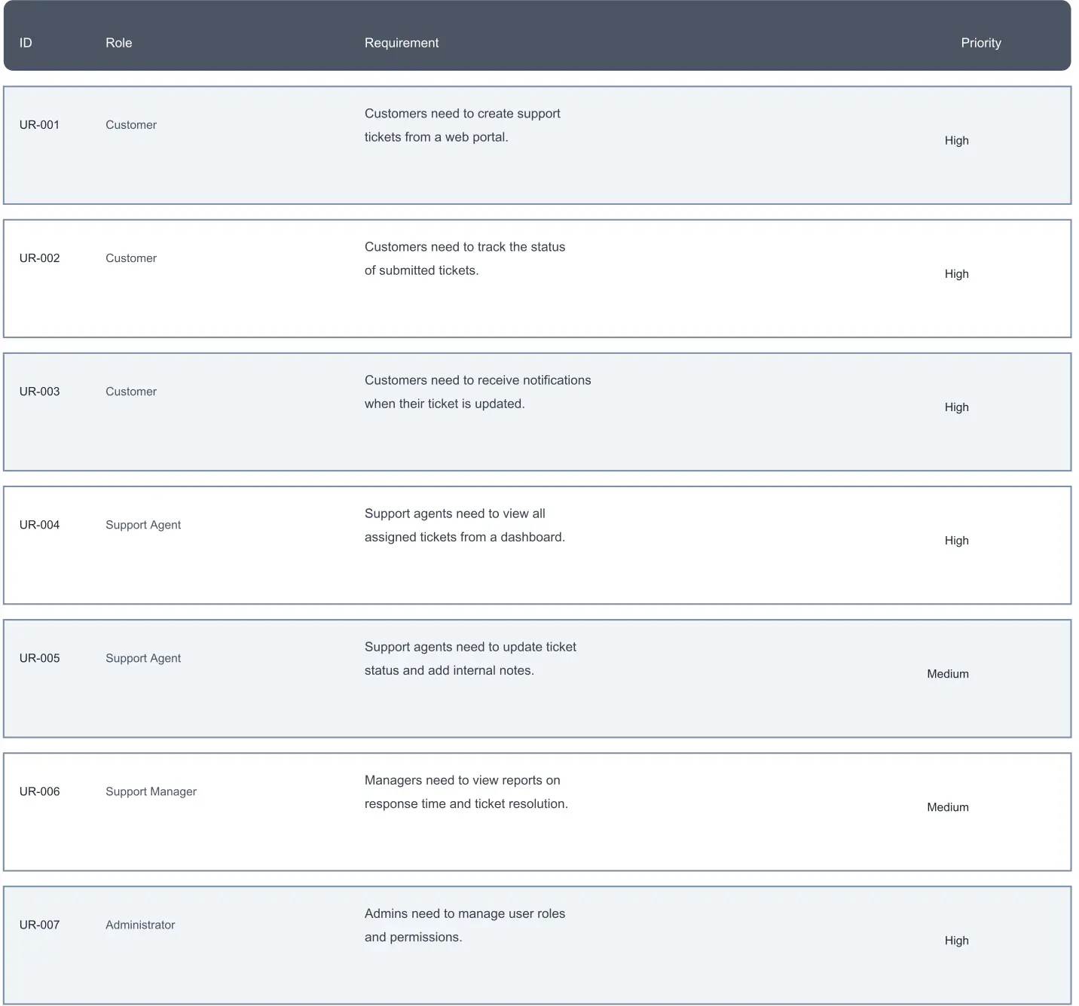Click Support Agent role in row UR-004
Viewport: 1079px width, 1006px height.
pyautogui.click(x=143, y=525)
